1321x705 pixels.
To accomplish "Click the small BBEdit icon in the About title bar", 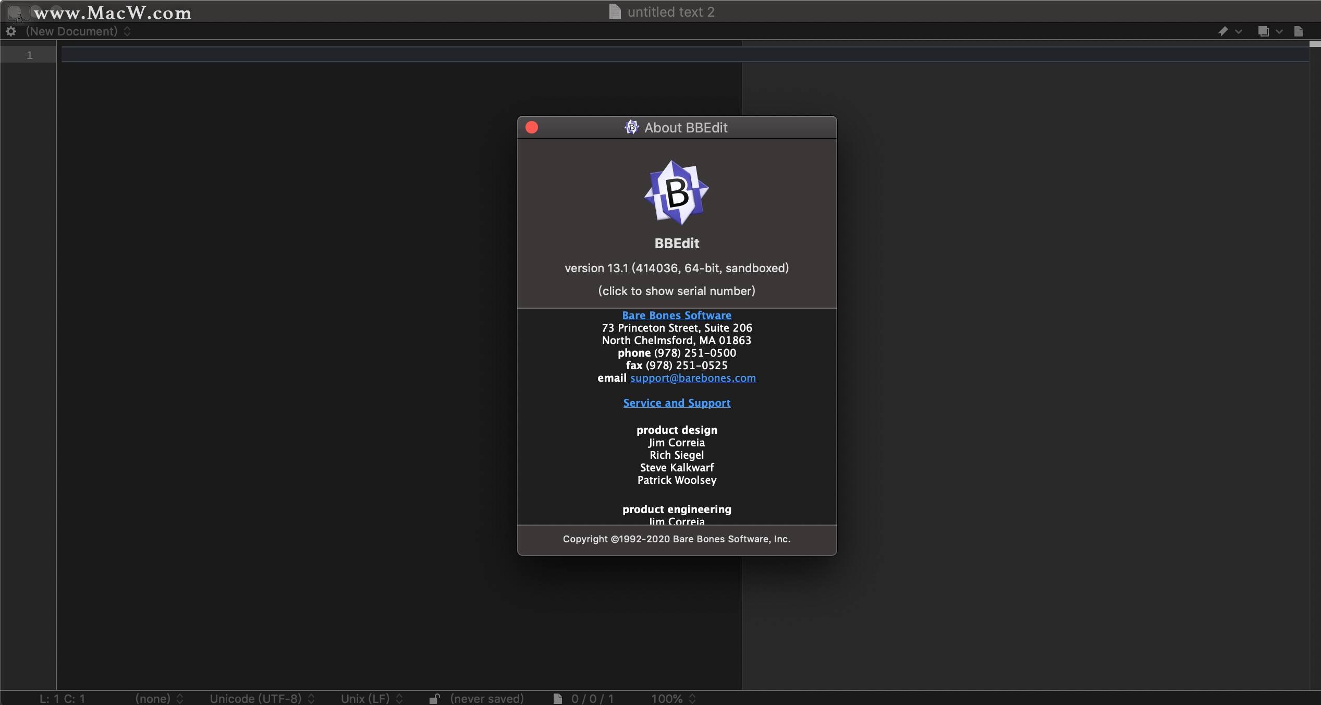I will click(x=631, y=127).
